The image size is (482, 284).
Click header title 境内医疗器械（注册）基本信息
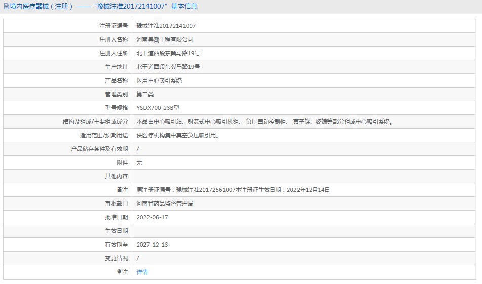click(103, 6)
